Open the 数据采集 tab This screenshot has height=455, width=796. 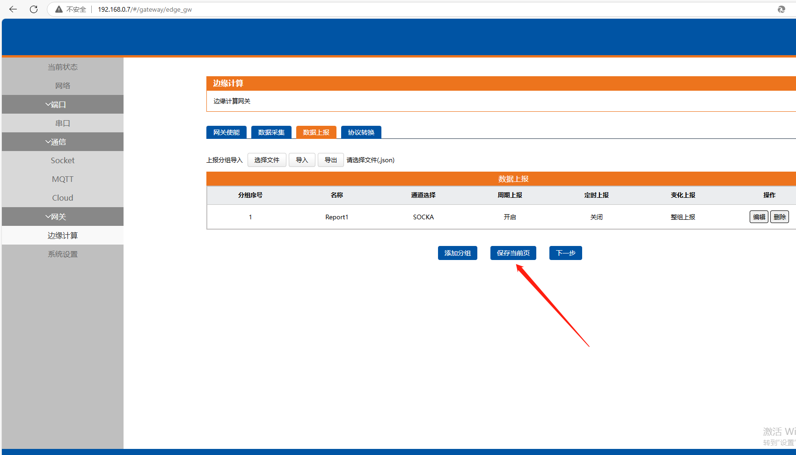click(x=271, y=132)
